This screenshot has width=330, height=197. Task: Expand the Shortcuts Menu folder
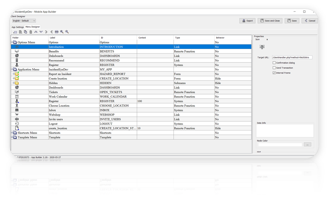(12, 133)
